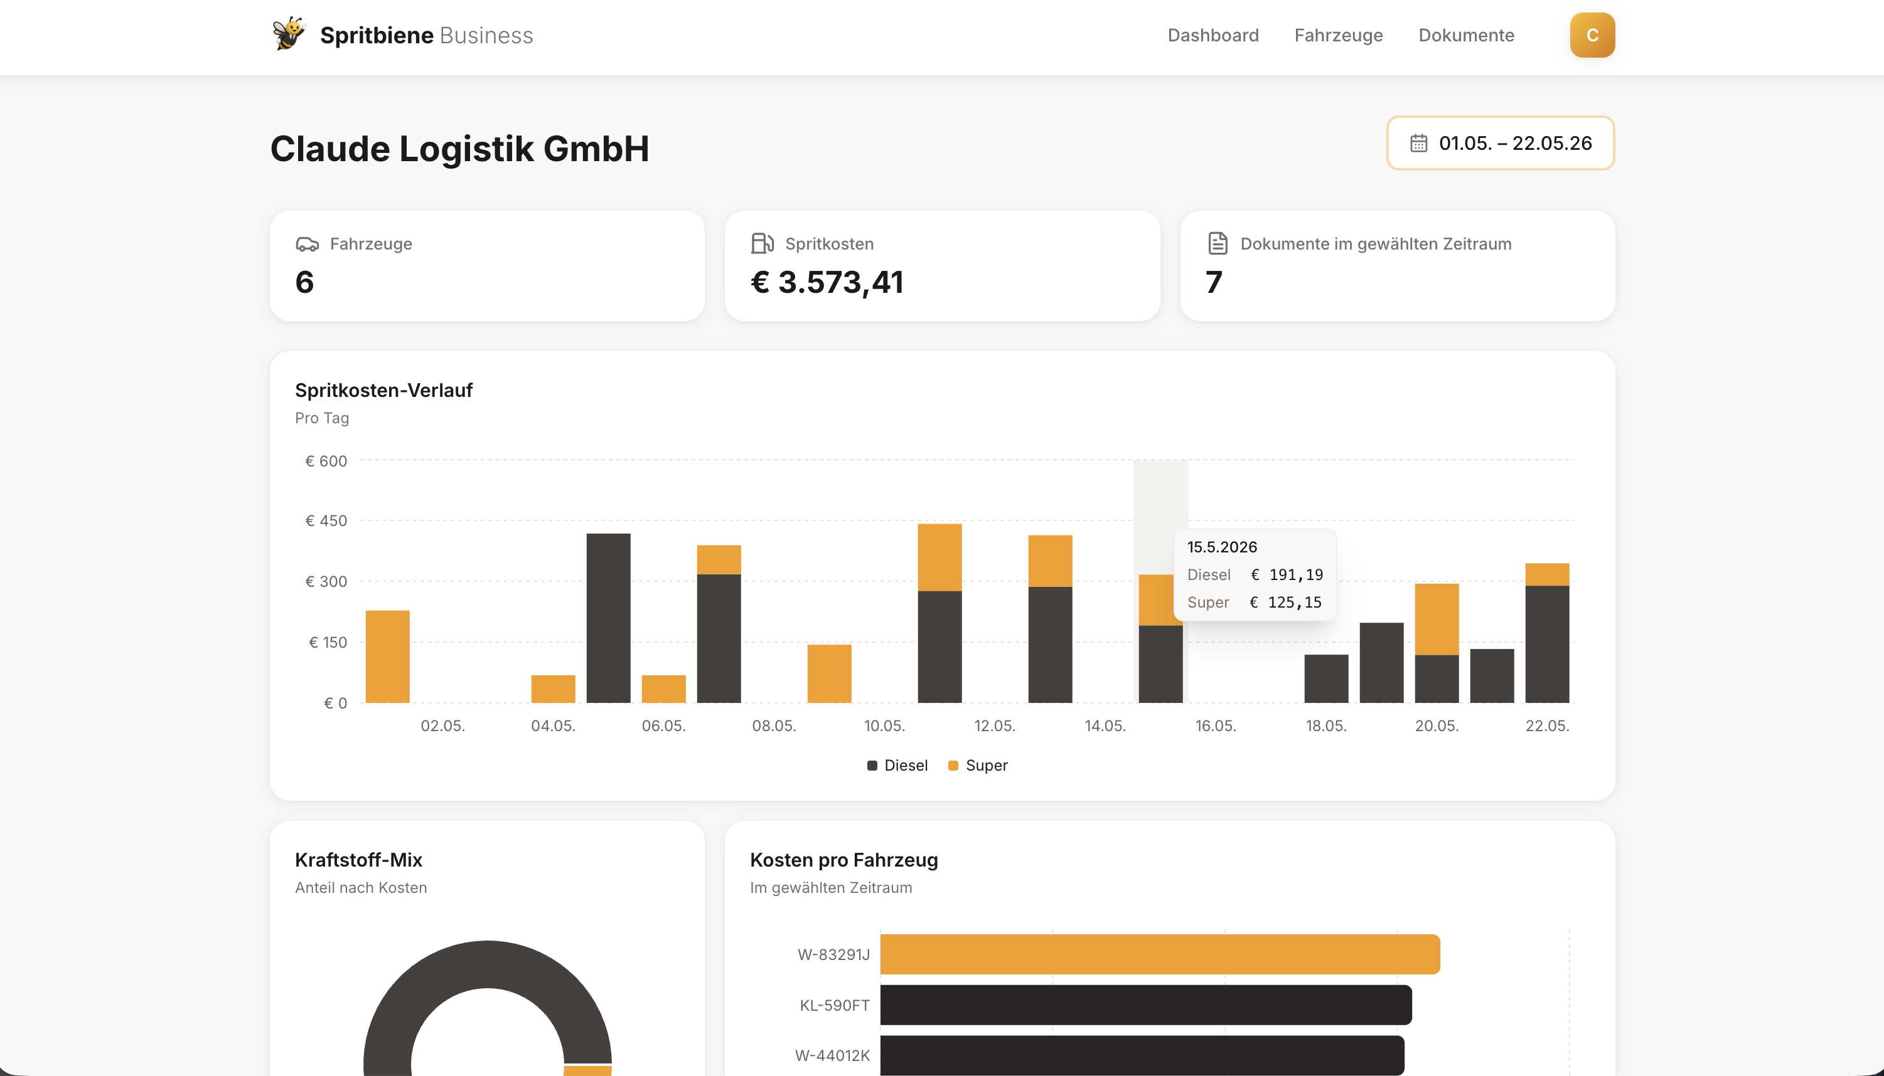The height and width of the screenshot is (1076, 1884).
Task: Open the date range picker 01.05. – 22.05.26
Action: [1501, 142]
